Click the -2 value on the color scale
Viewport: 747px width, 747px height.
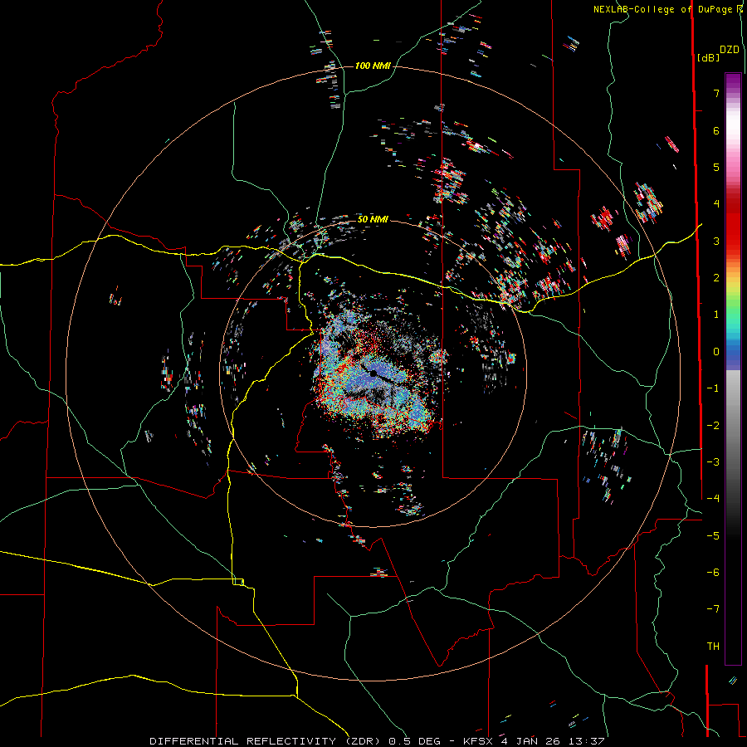713,425
